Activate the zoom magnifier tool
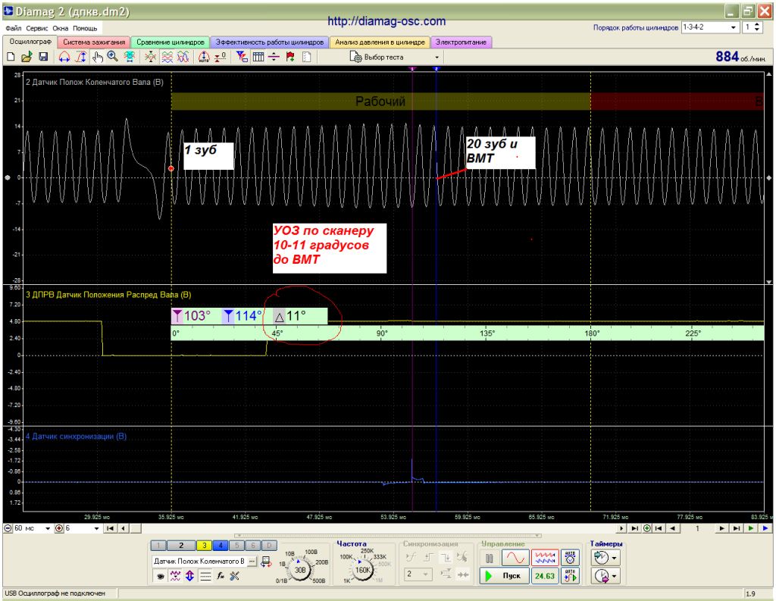 pyautogui.click(x=113, y=57)
